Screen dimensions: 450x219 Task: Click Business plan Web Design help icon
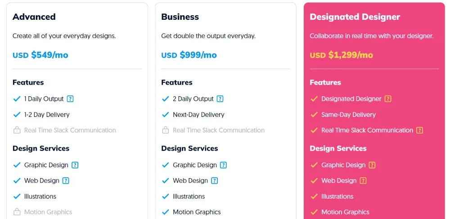click(214, 181)
